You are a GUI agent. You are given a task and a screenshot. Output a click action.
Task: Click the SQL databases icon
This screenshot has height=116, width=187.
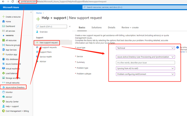point(4,59)
